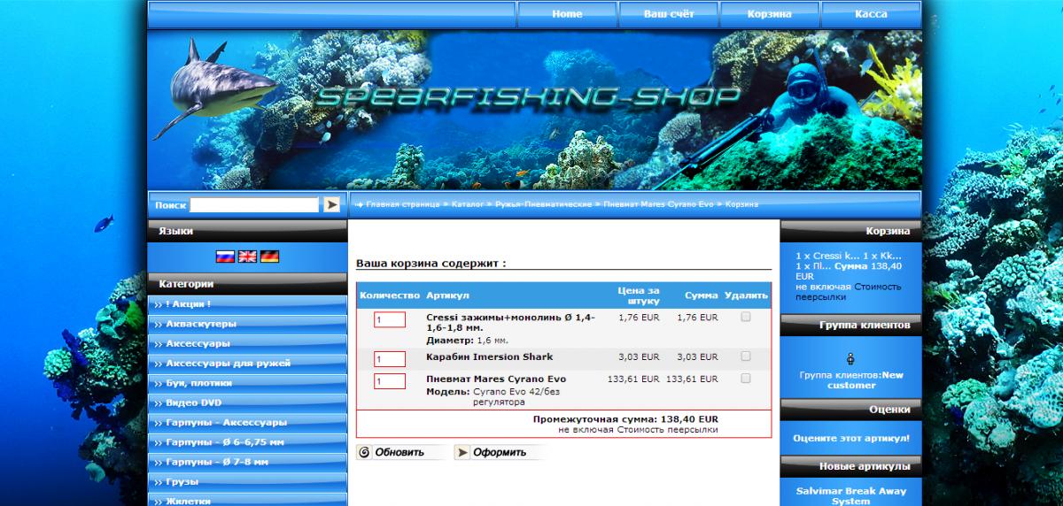Click the Поиск search text field
Image resolution: width=1063 pixels, height=506 pixels.
pyautogui.click(x=253, y=205)
